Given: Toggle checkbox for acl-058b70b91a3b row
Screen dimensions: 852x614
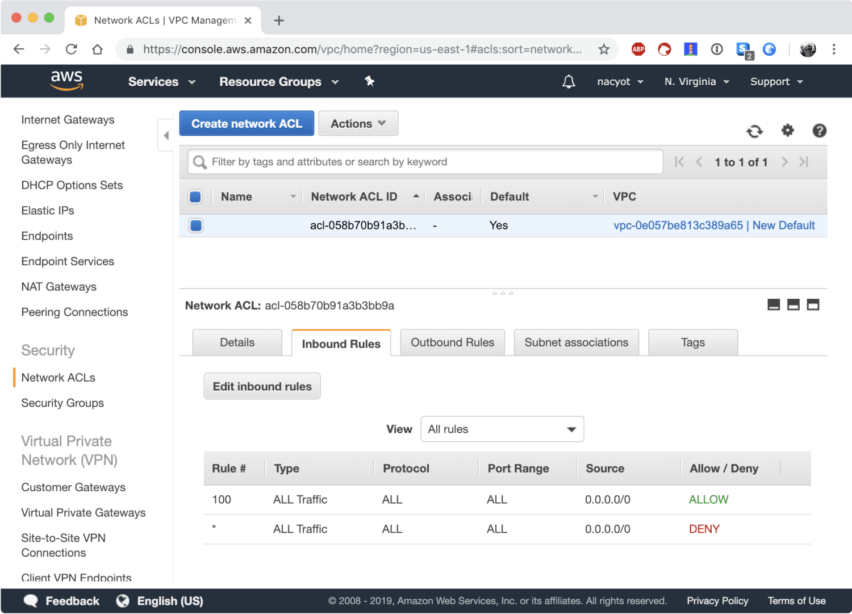Looking at the screenshot, I should click(196, 225).
